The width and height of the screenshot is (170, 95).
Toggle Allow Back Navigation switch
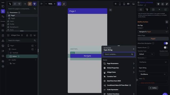tap(166, 43)
